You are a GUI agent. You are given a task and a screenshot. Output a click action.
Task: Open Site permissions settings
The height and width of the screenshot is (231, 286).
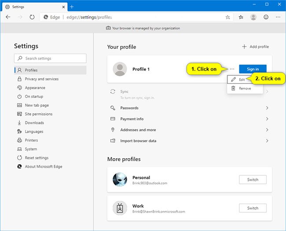point(39,114)
